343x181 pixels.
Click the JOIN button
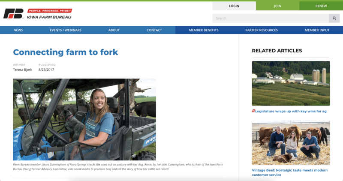277,6
